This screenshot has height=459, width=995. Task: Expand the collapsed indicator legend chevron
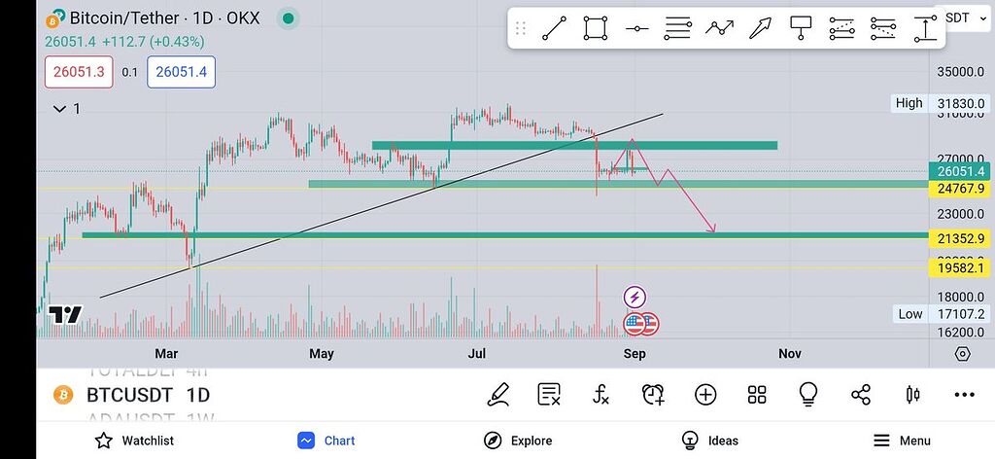point(60,109)
